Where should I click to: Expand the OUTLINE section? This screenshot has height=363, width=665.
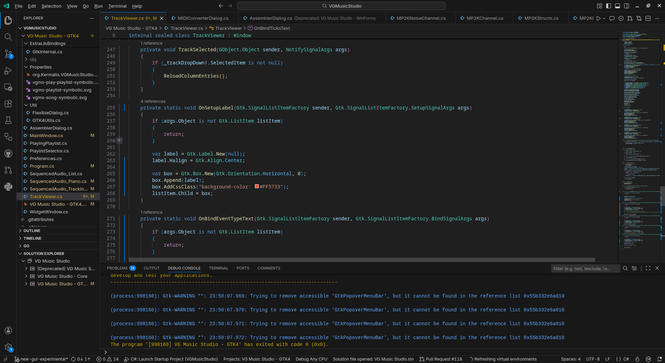pyautogui.click(x=32, y=231)
